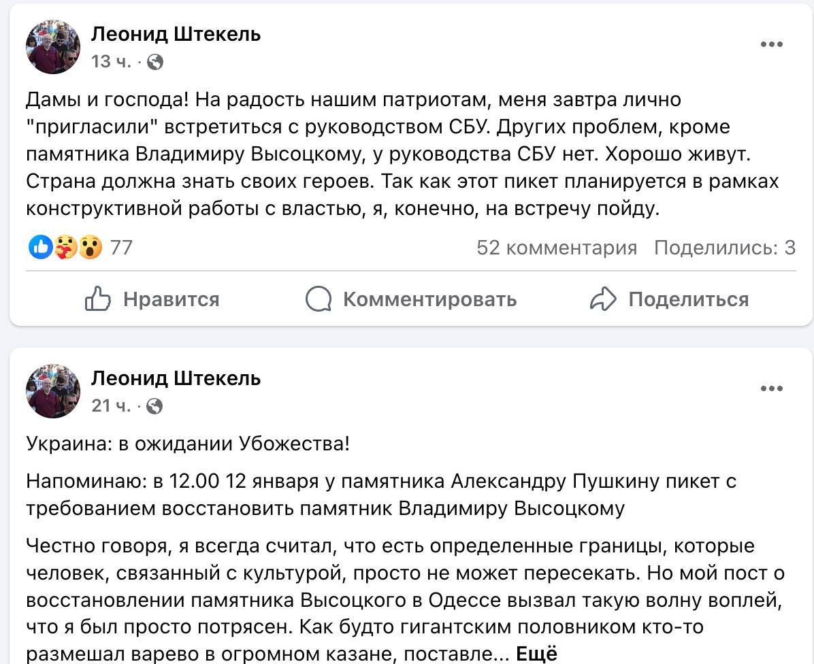Click the globe privacy icon on the 13 ч. post
Screen dimensions: 814x664
point(155,63)
